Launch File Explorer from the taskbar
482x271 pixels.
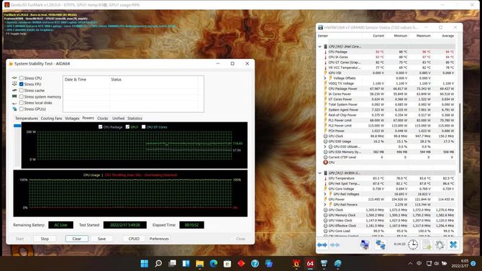click(x=200, y=263)
